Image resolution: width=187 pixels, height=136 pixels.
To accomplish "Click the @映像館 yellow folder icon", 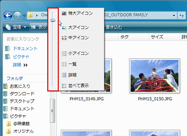I will pos(9,124).
